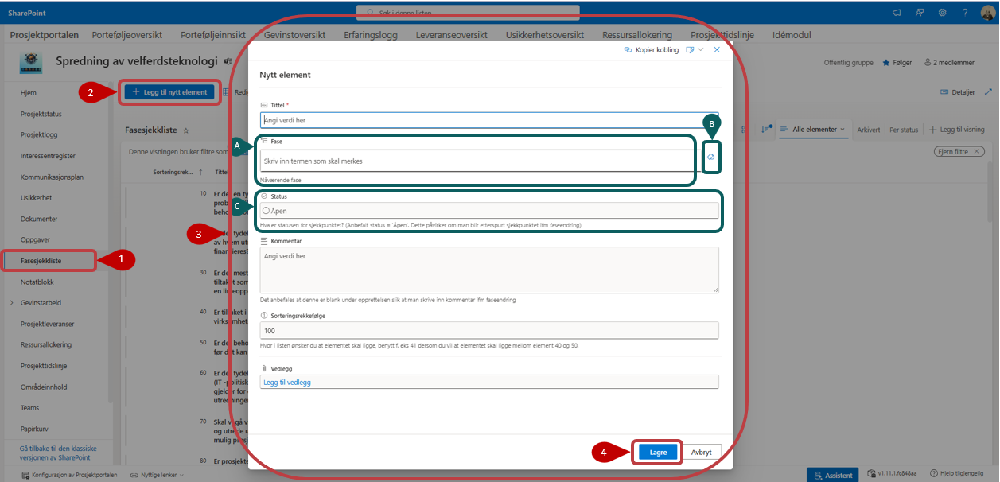Viewport: 1000px width, 482px height.
Task: Click the tag picker icon beside Fase
Action: coord(710,157)
